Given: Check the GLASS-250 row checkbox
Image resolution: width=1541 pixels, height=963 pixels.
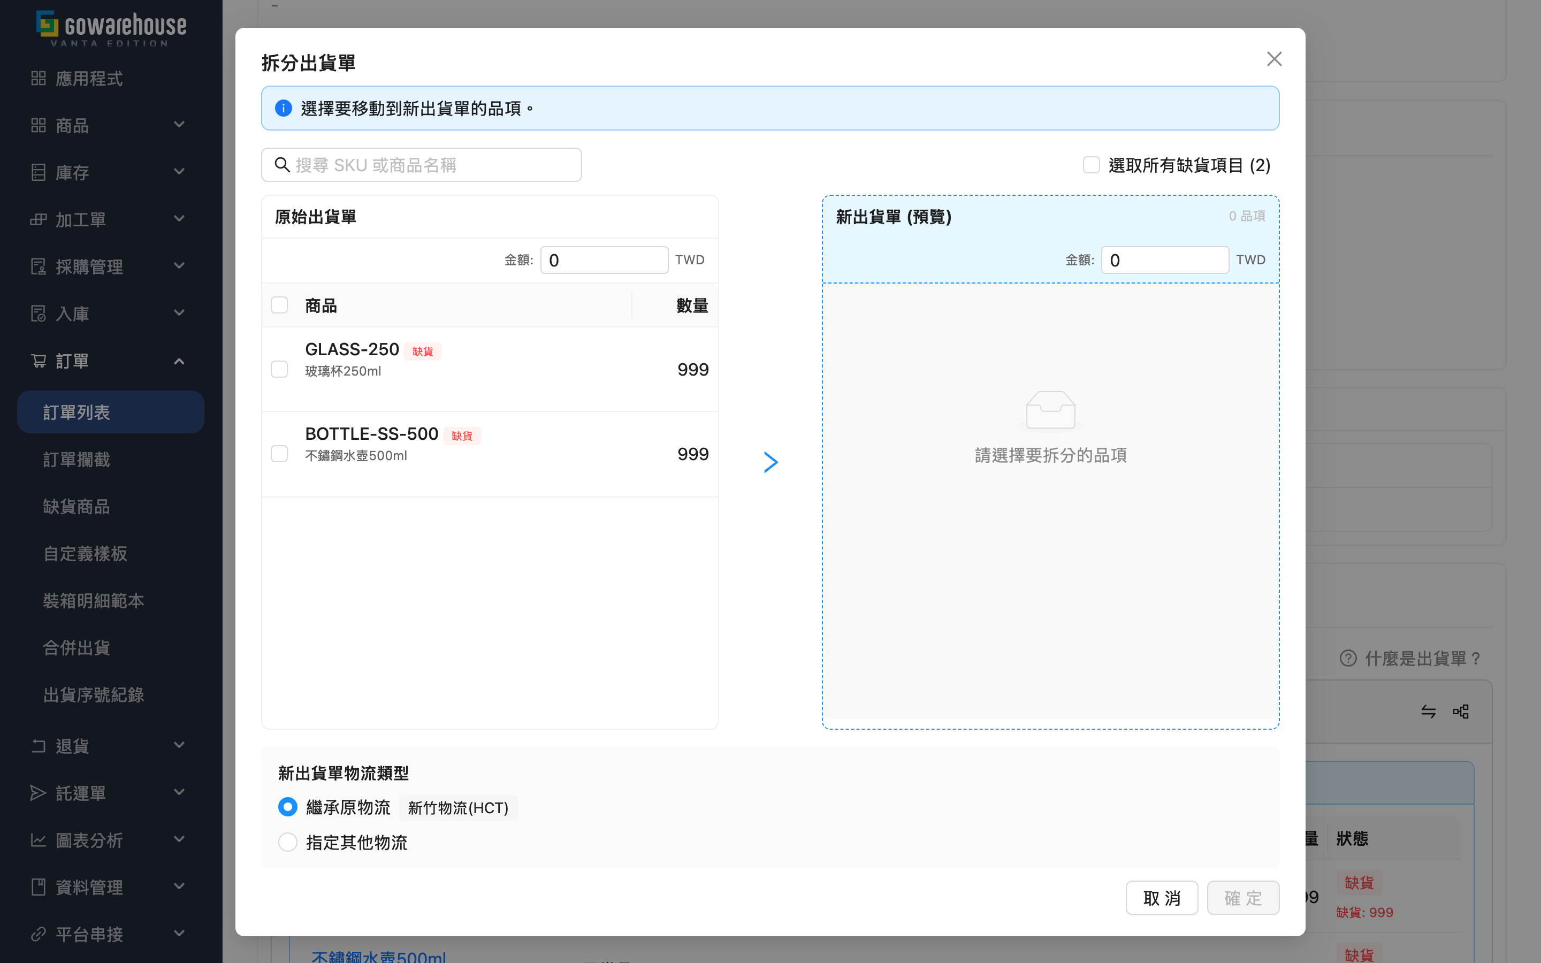Looking at the screenshot, I should coord(279,369).
